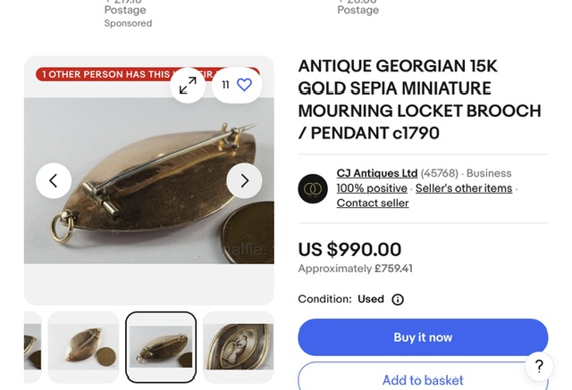Image resolution: width=572 pixels, height=390 pixels.
Task: Advance to the next product photo
Action: [244, 181]
